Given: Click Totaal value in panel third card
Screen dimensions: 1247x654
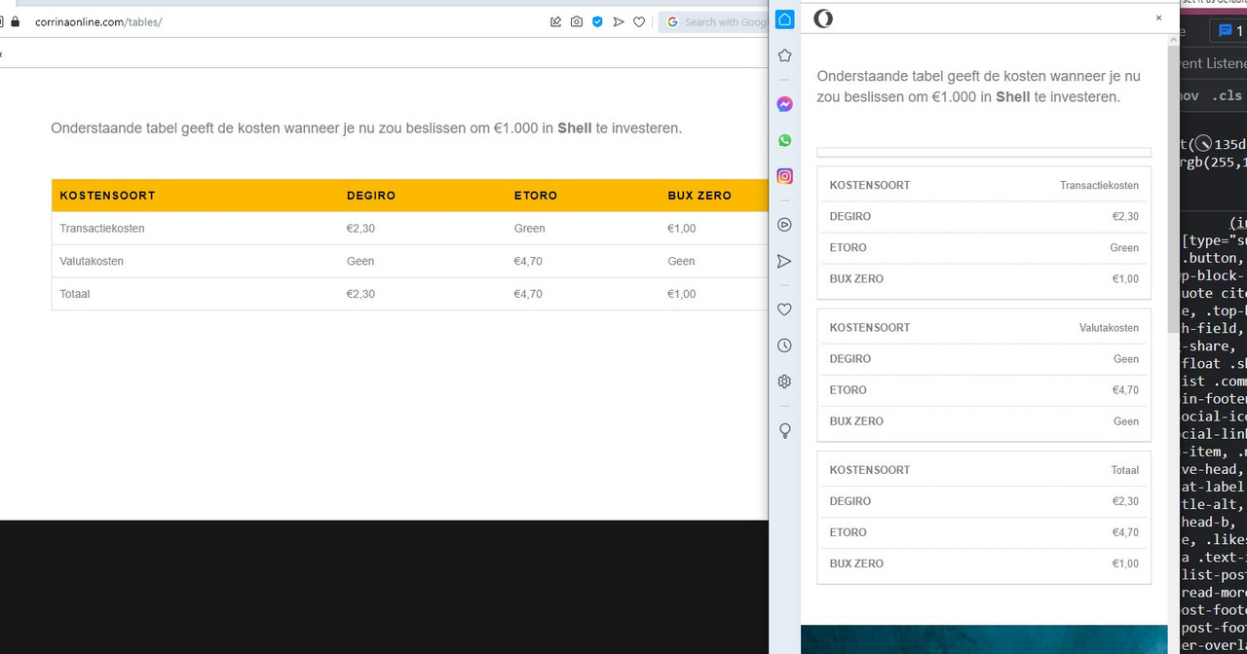Looking at the screenshot, I should (1125, 470).
